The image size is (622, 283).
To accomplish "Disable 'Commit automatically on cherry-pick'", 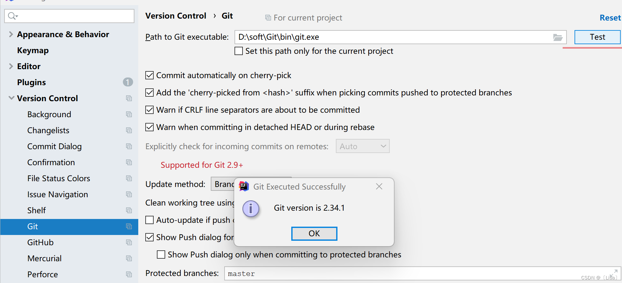I will pyautogui.click(x=149, y=75).
